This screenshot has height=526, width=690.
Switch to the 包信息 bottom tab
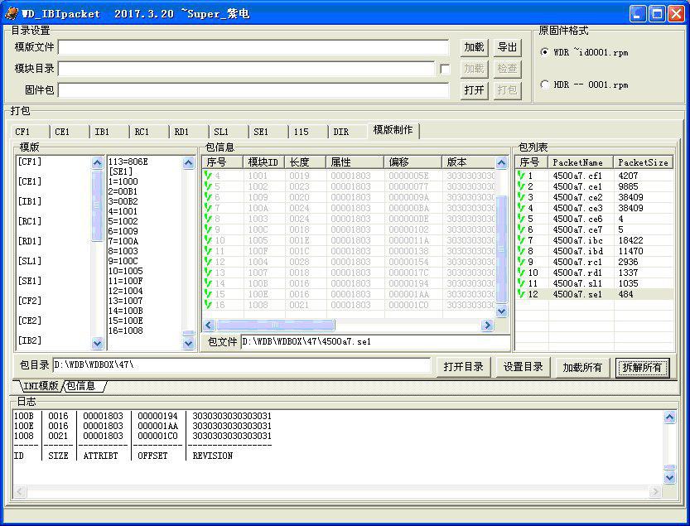(81, 386)
